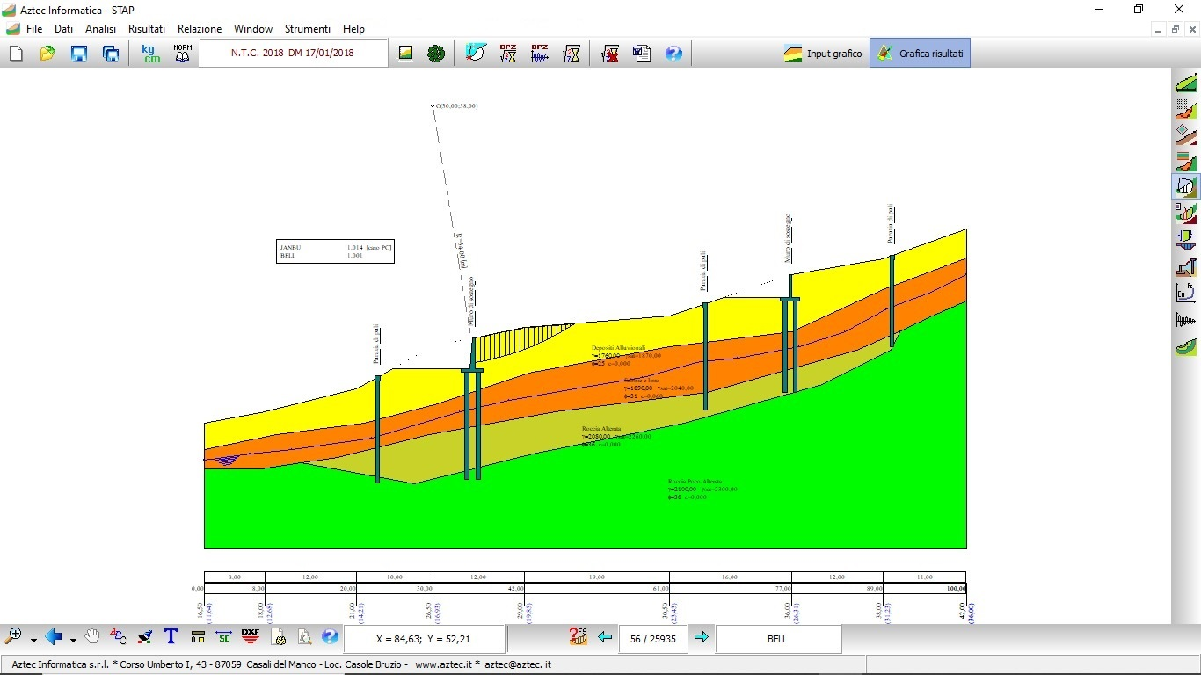Click the dotted mesh slope icon in sidebar

pos(1186,110)
